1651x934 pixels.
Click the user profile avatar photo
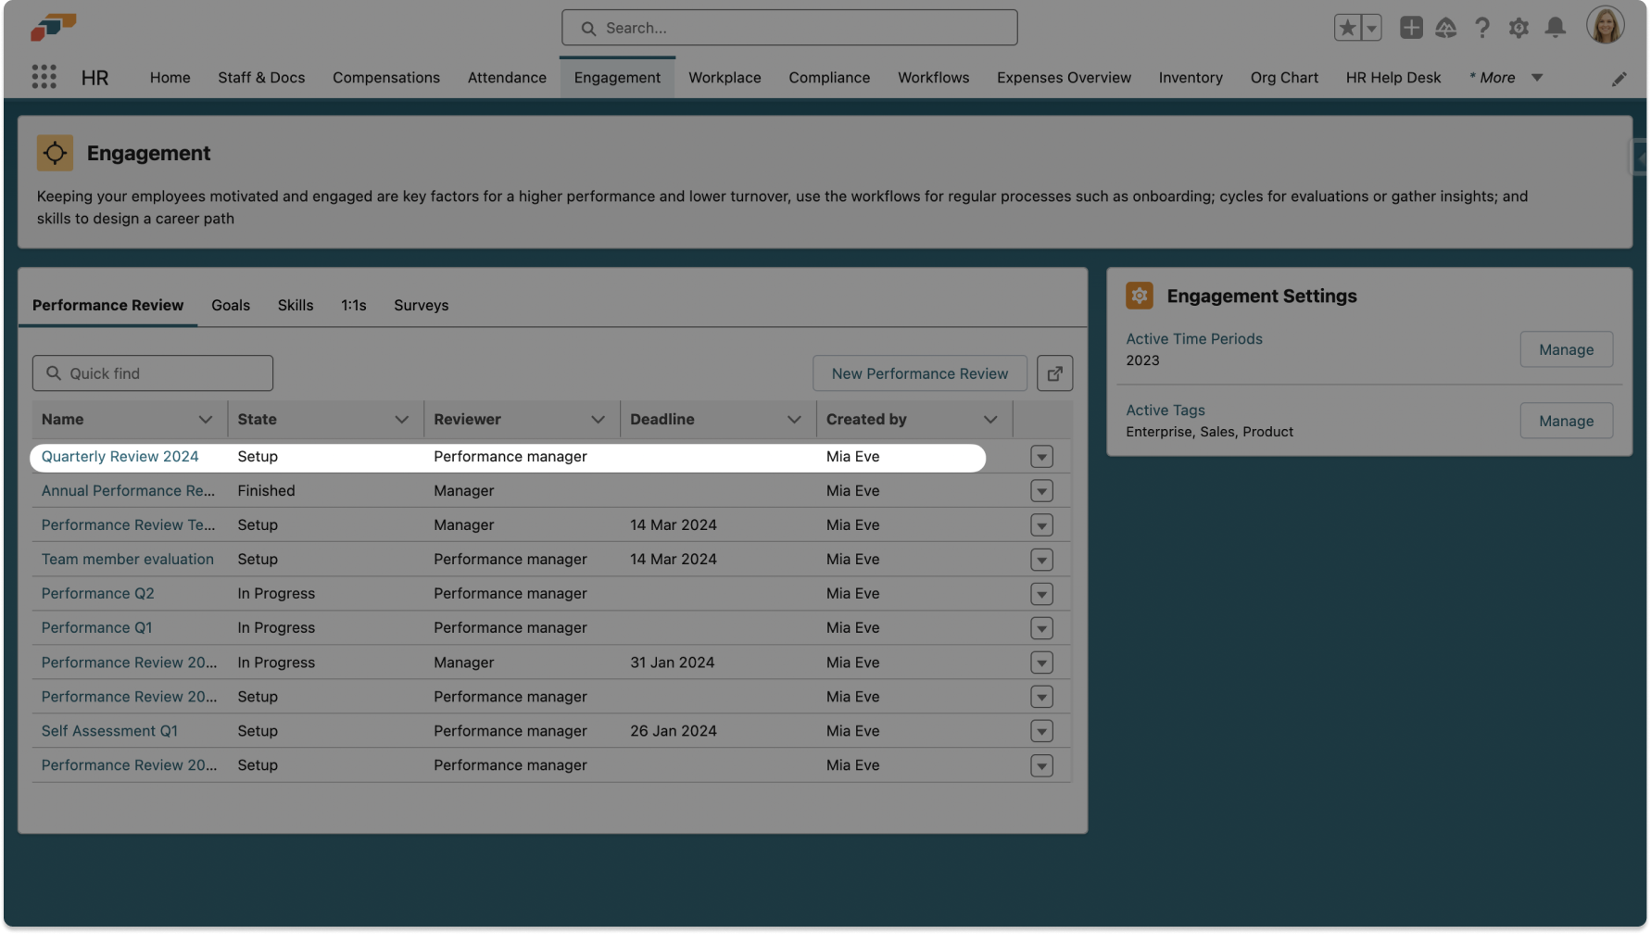coord(1606,25)
